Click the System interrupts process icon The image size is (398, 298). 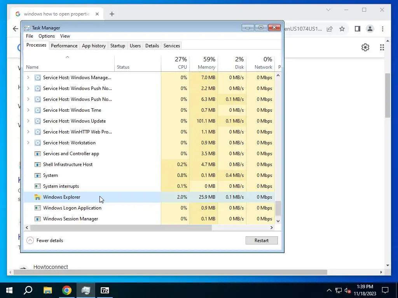click(38, 186)
